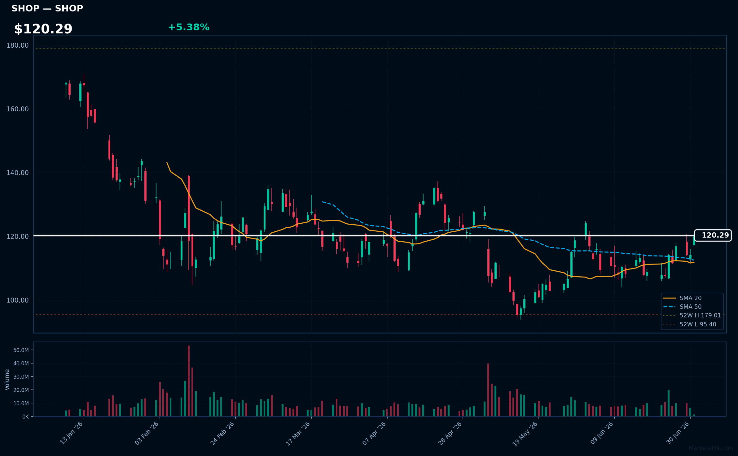This screenshot has height=456, width=738.
Task: Click the 100.00 price axis label
Action: 18,300
